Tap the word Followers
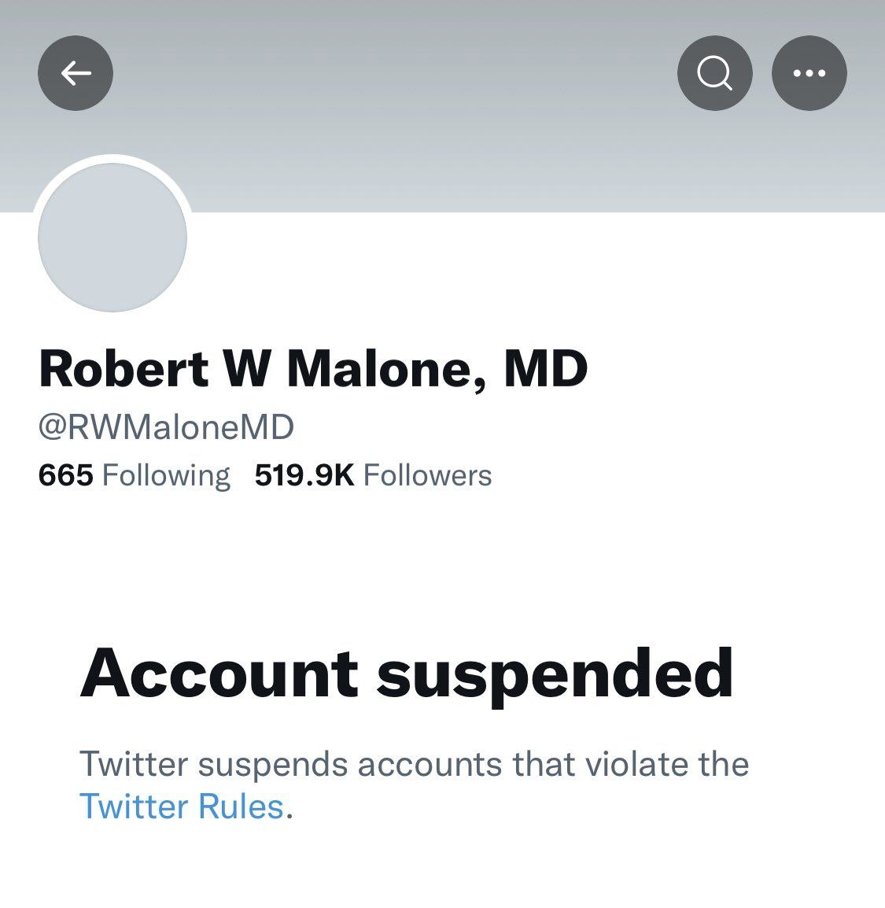885x908 pixels. (428, 475)
